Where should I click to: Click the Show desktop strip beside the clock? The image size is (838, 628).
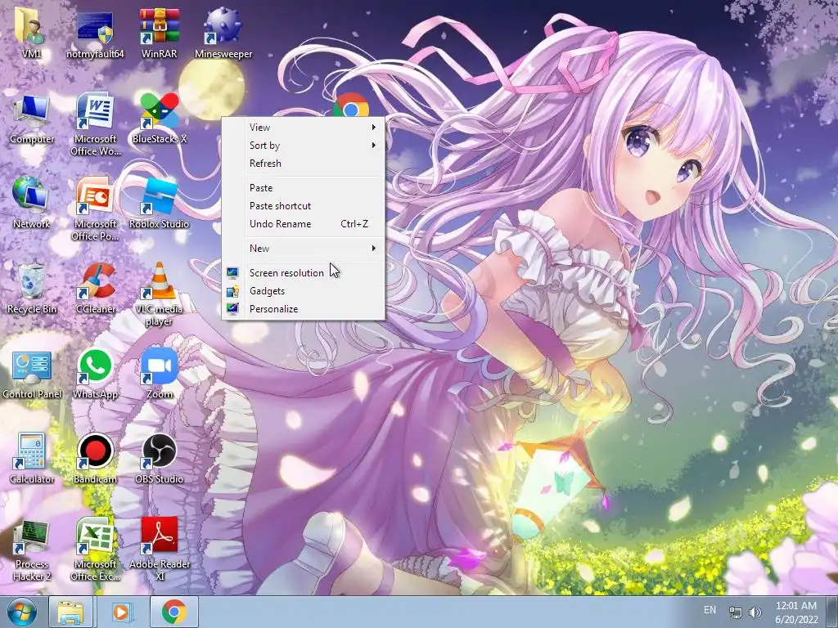click(x=832, y=612)
